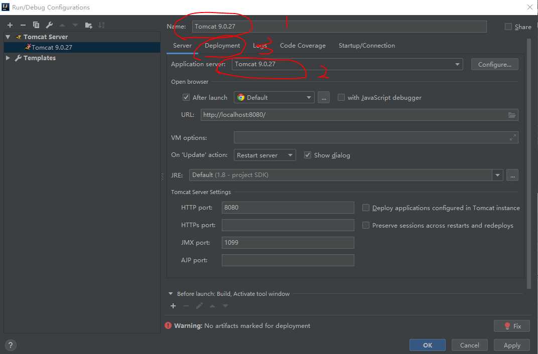Click the browse folder icon in URL field
Viewport: 538px width, 354px height.
coord(511,115)
